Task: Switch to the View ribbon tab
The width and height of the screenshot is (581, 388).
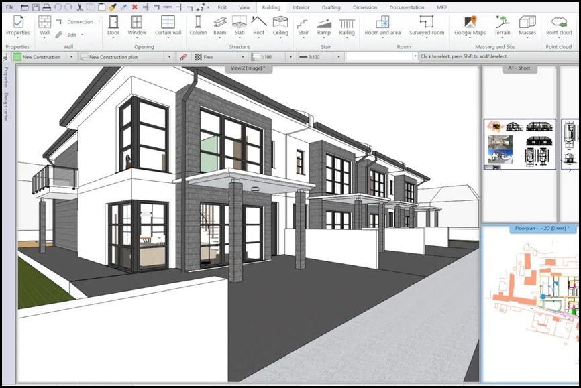Action: [244, 7]
